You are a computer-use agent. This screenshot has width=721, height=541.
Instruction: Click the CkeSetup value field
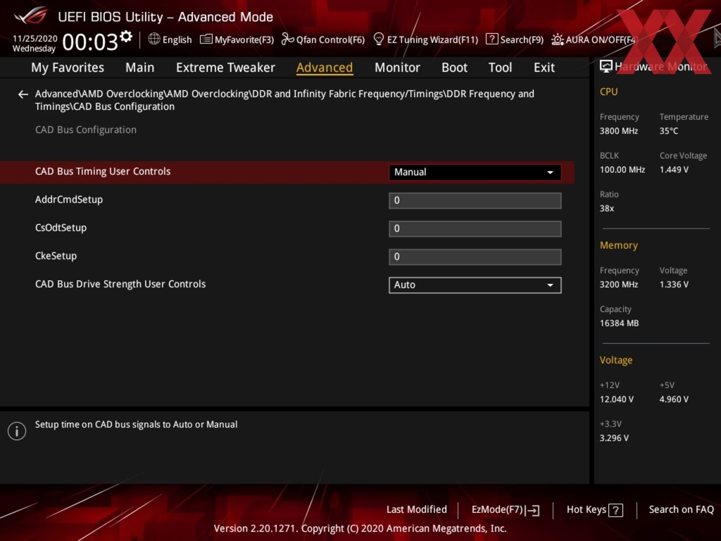475,257
